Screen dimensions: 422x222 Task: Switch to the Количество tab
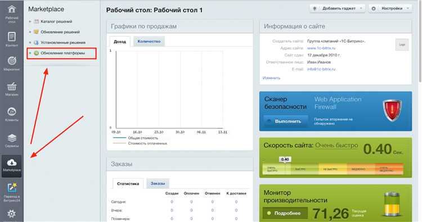coord(149,42)
